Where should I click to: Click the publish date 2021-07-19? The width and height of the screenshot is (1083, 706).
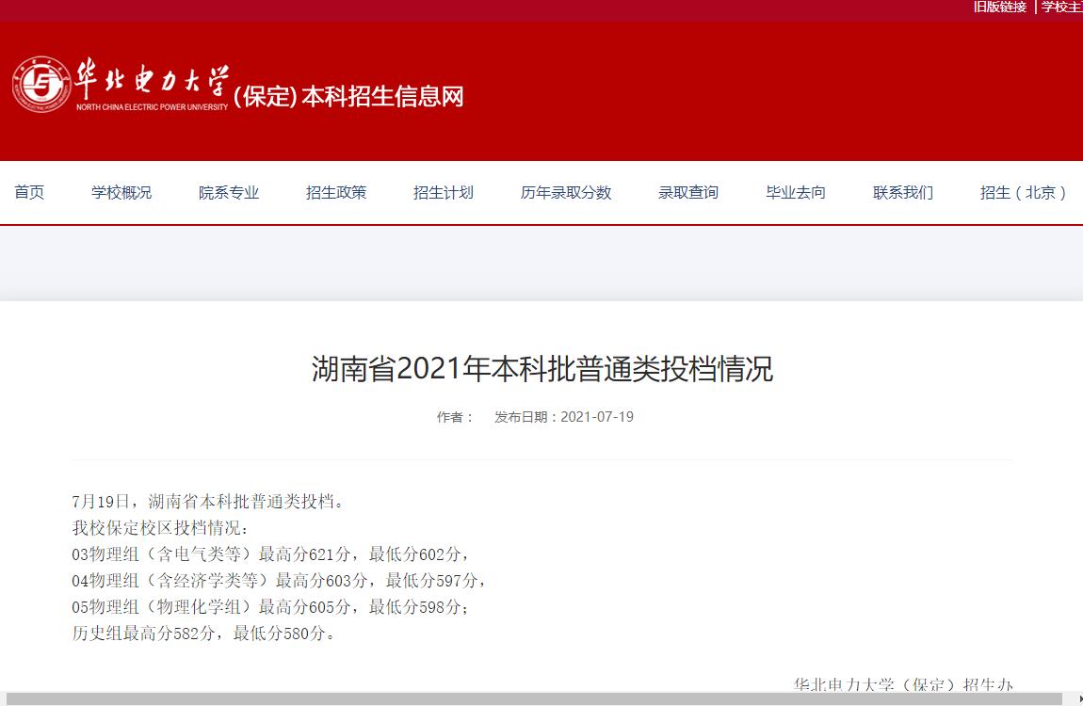click(597, 417)
